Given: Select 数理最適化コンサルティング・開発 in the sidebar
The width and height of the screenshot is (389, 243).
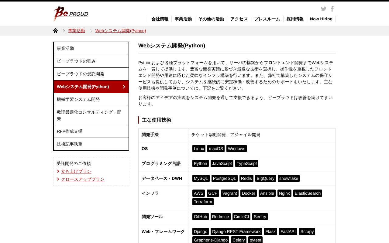Looking at the screenshot, I should click(91, 115).
